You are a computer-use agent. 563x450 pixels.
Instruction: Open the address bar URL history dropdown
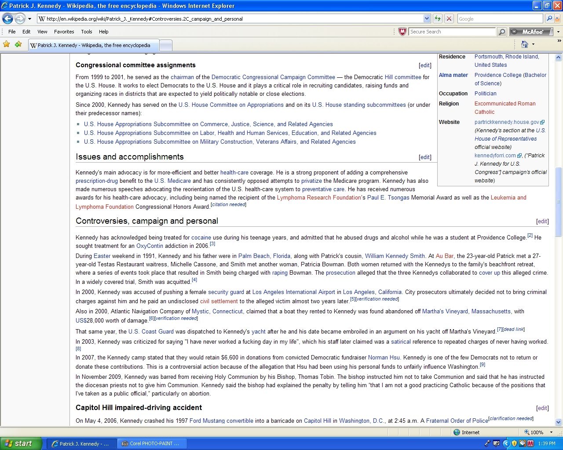[427, 18]
